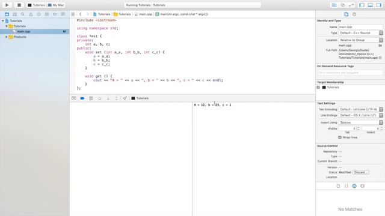Viewport: 385px width, 216px height.
Task: Reveal full path in Finder arrow
Action: [x=380, y=58]
